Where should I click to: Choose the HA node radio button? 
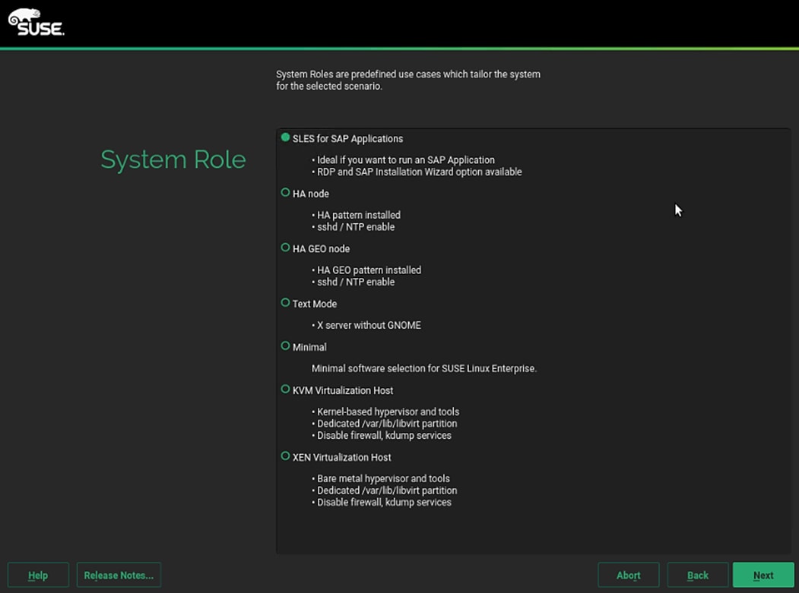pos(286,193)
